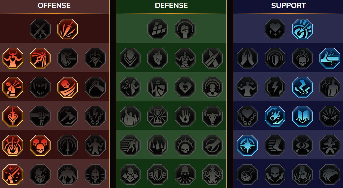Select the red skull with slash mastery

click(68, 87)
